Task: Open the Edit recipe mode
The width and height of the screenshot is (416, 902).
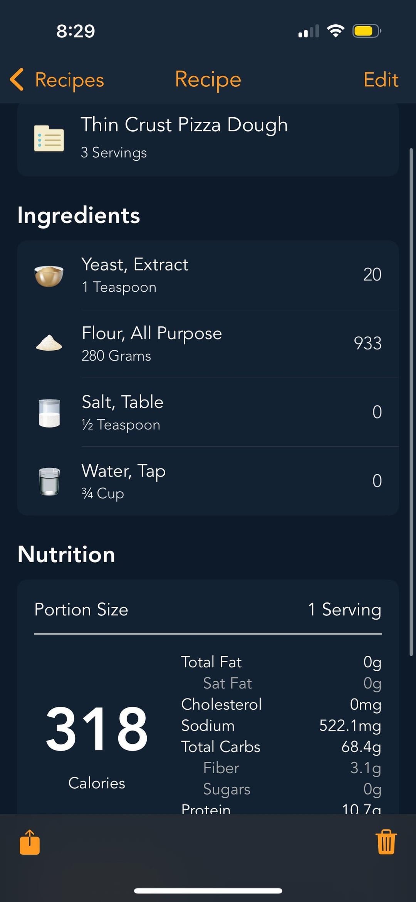Action: pyautogui.click(x=381, y=80)
